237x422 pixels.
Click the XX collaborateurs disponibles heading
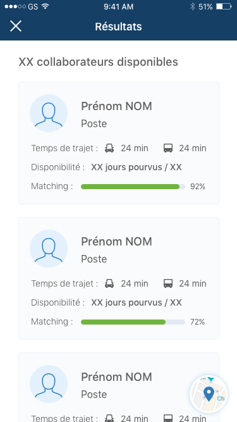[99, 62]
